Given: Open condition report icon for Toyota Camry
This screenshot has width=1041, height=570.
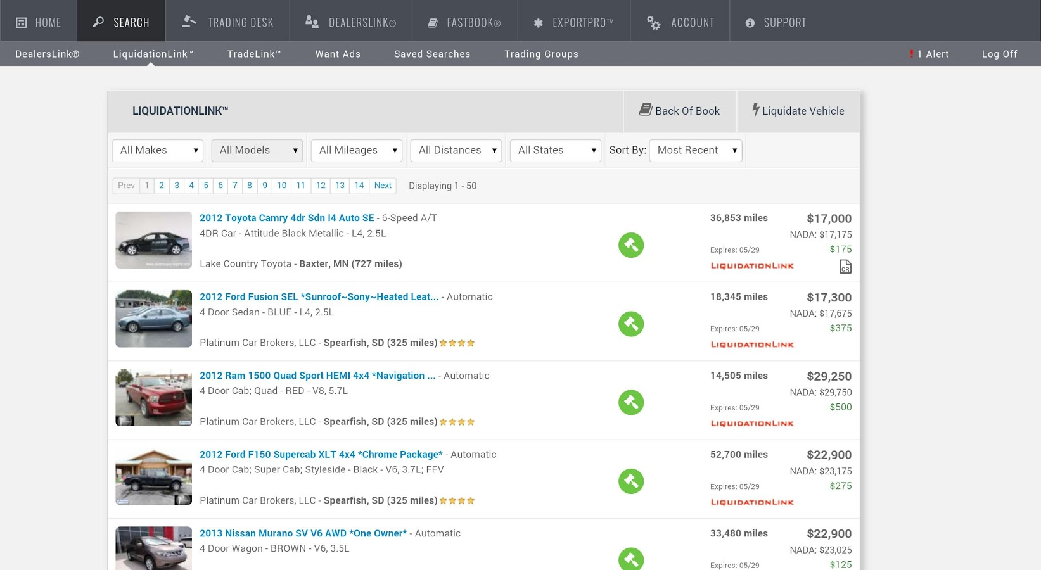Looking at the screenshot, I should pyautogui.click(x=845, y=267).
